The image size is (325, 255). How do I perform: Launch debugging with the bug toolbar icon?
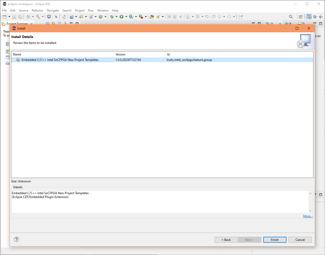point(113,17)
